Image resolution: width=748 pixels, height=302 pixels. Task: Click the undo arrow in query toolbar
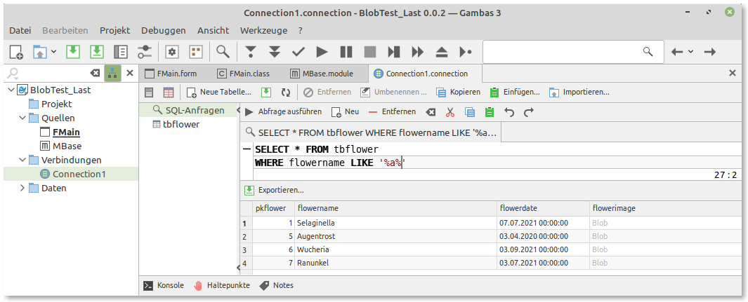coord(509,111)
